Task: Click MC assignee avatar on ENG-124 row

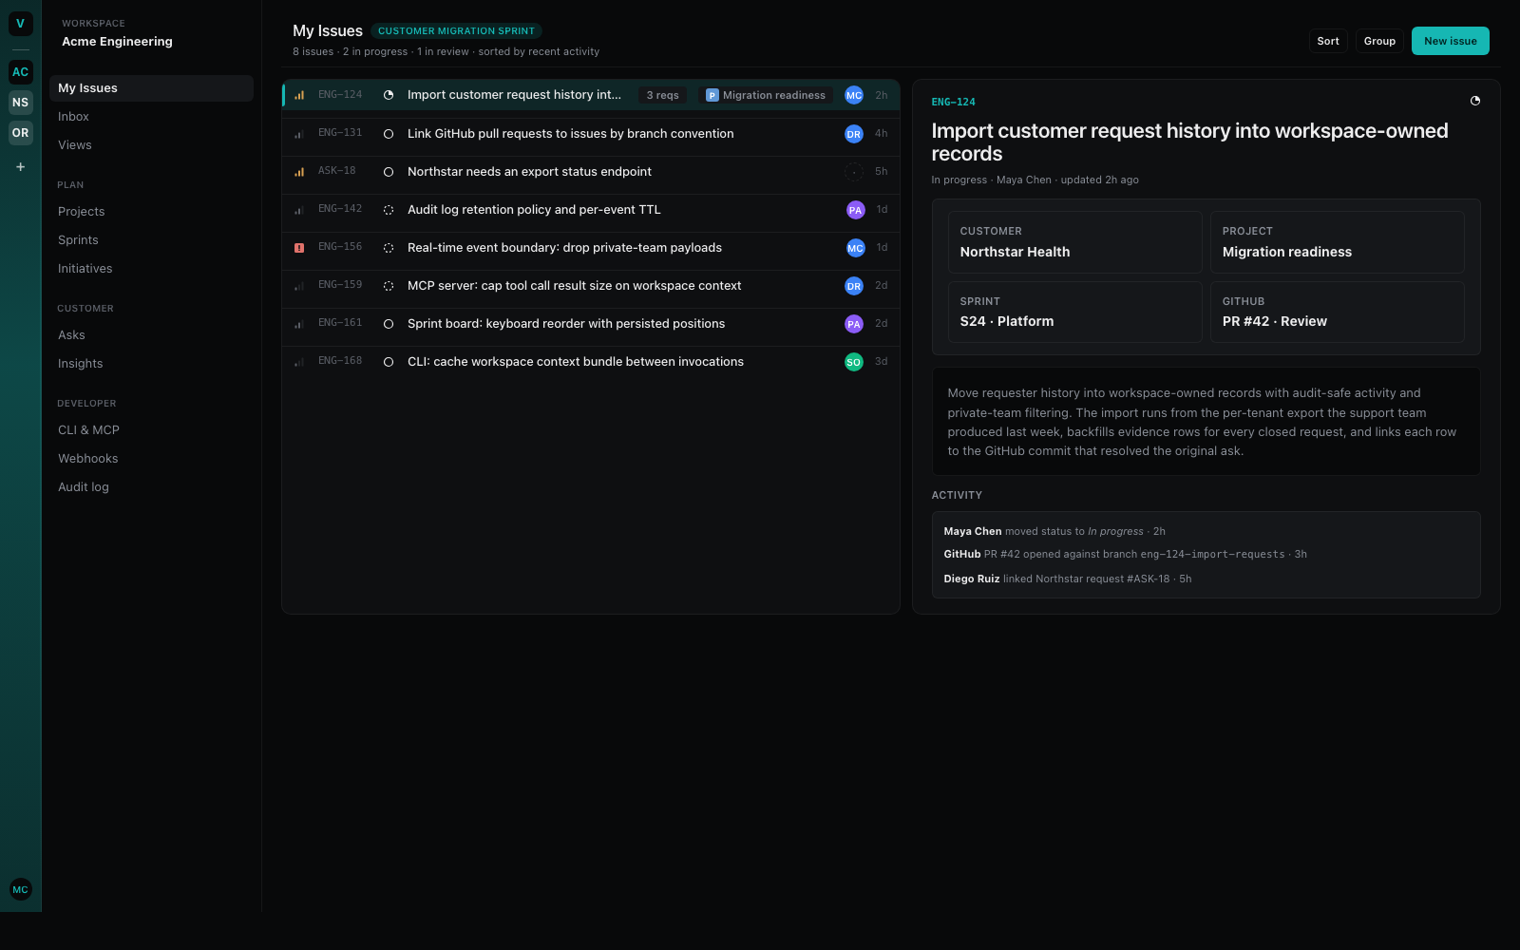Action: [x=854, y=95]
